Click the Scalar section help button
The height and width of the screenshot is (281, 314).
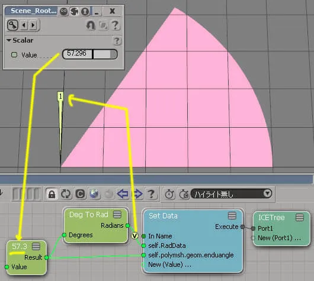[x=117, y=41]
